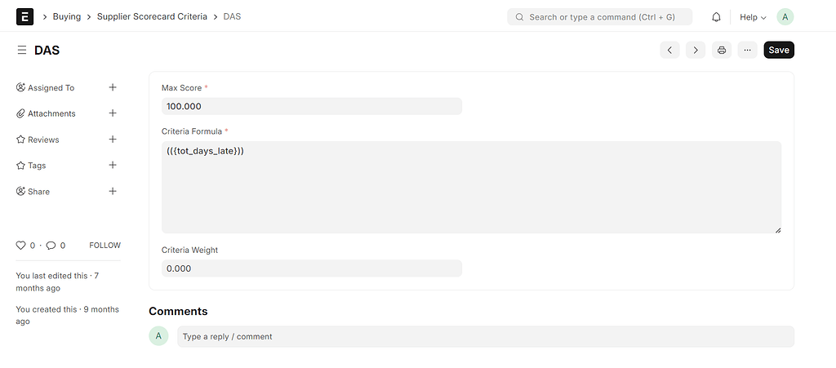Share document with plus icon
This screenshot has height=368, width=836.
point(113,191)
